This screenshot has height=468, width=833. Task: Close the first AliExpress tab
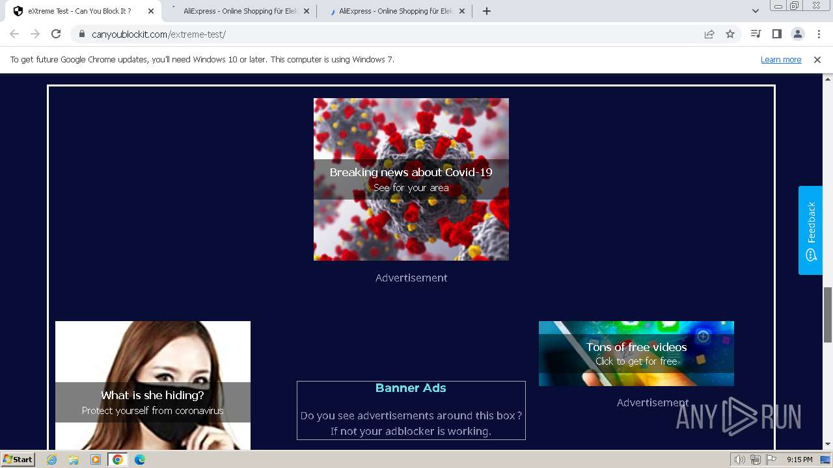point(307,11)
